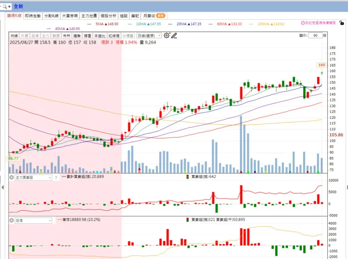
Task: Switch to the 分點K線 tab
Action: (x=51, y=15)
